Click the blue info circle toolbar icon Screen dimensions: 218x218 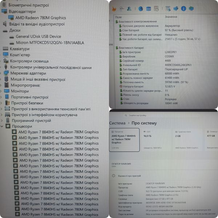(183, 9)
